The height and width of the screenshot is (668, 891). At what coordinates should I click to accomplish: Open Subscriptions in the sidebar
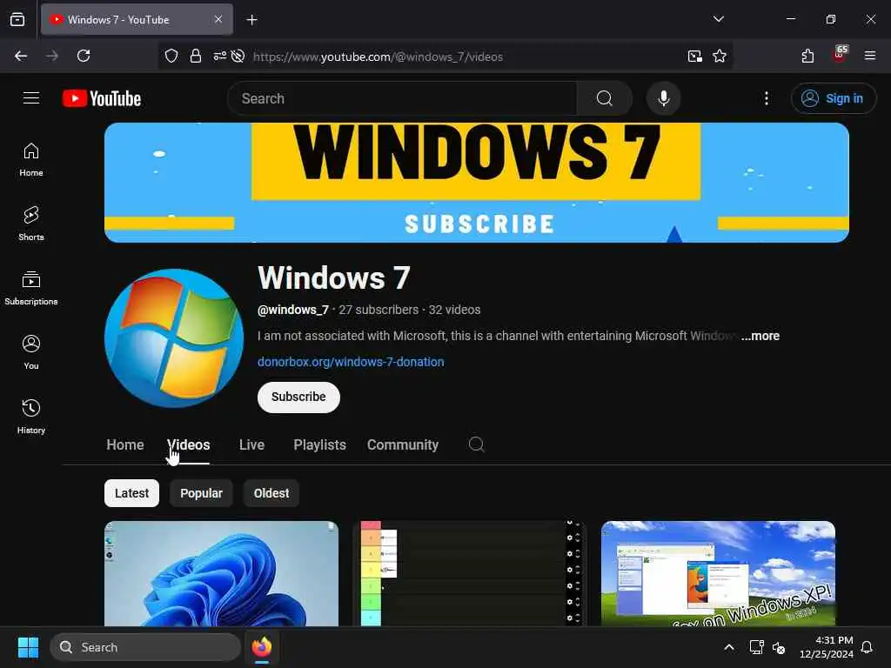[x=31, y=288]
